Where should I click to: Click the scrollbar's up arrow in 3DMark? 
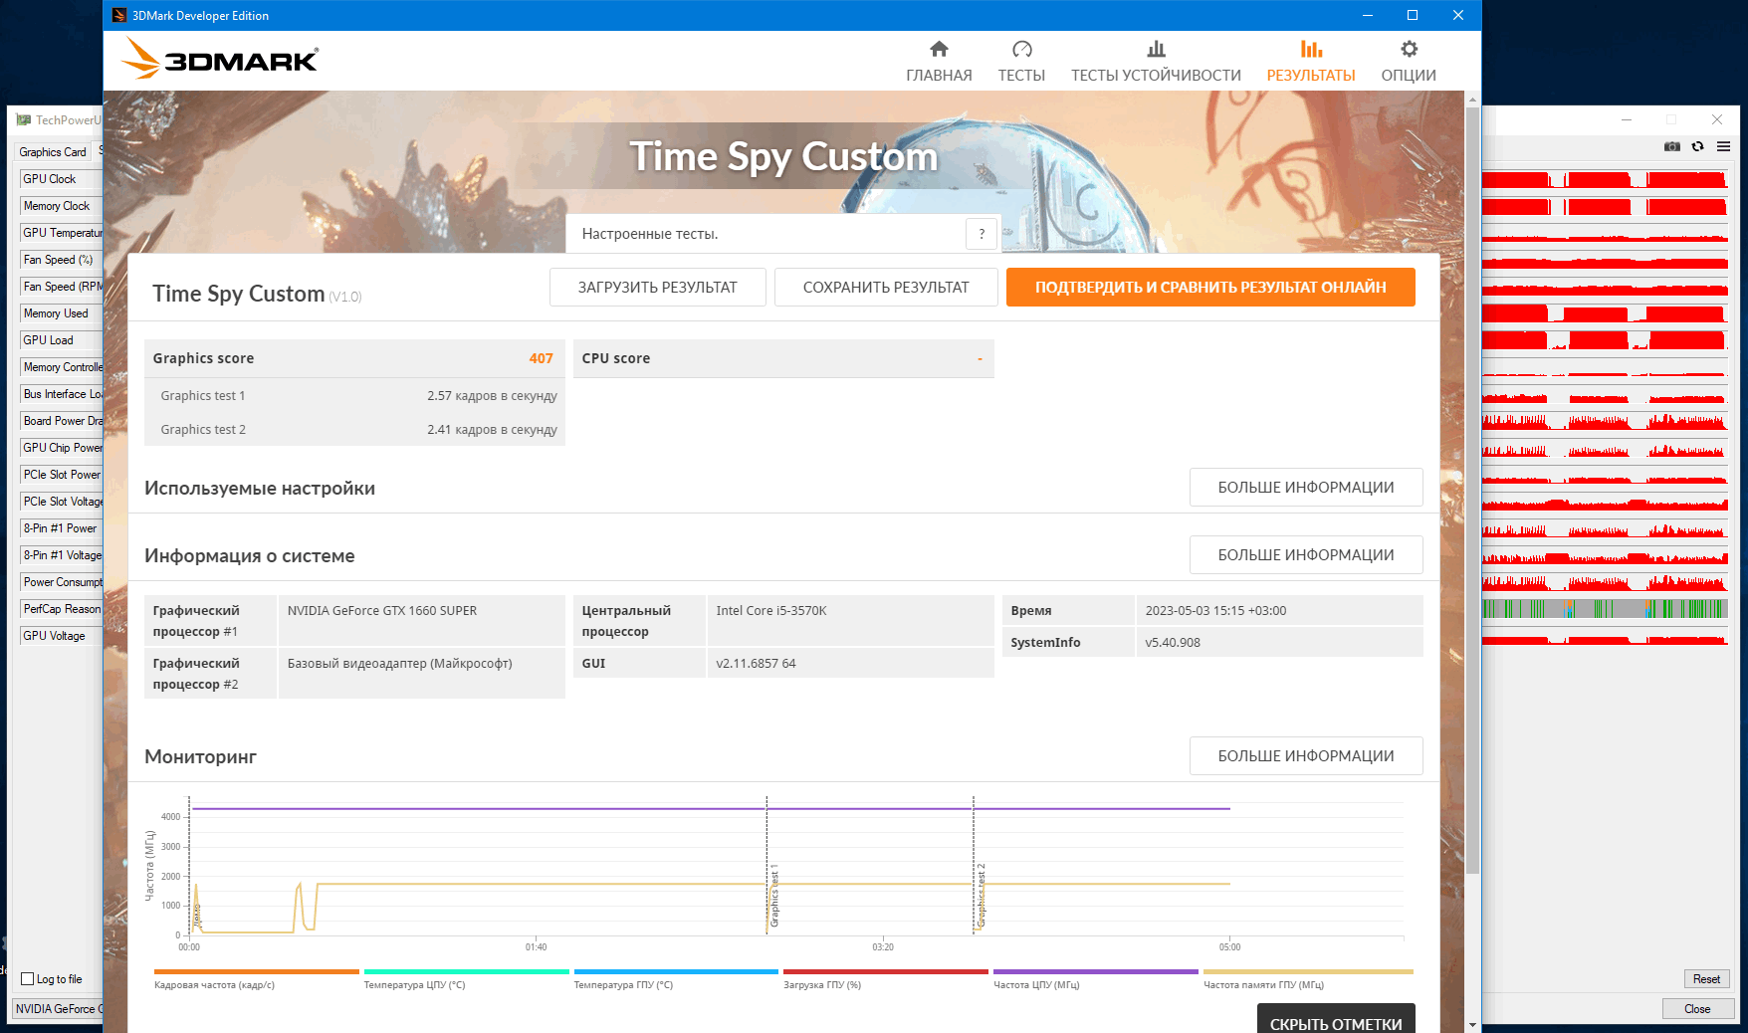(x=1472, y=99)
